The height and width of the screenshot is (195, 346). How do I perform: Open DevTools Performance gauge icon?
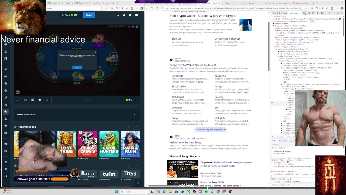click(x=318, y=13)
